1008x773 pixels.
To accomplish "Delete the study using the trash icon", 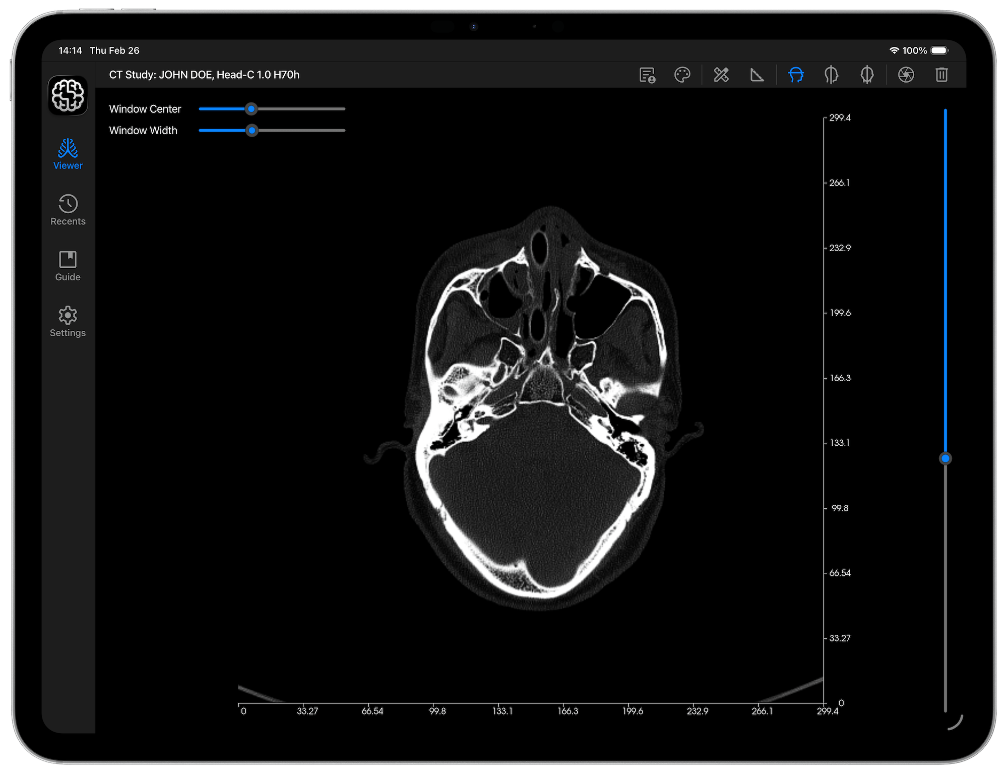I will click(x=941, y=75).
